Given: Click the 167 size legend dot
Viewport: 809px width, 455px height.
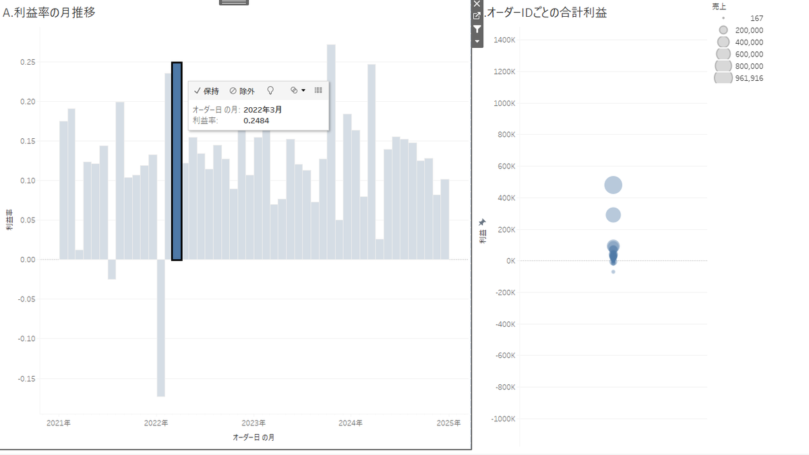Looking at the screenshot, I should [x=723, y=18].
